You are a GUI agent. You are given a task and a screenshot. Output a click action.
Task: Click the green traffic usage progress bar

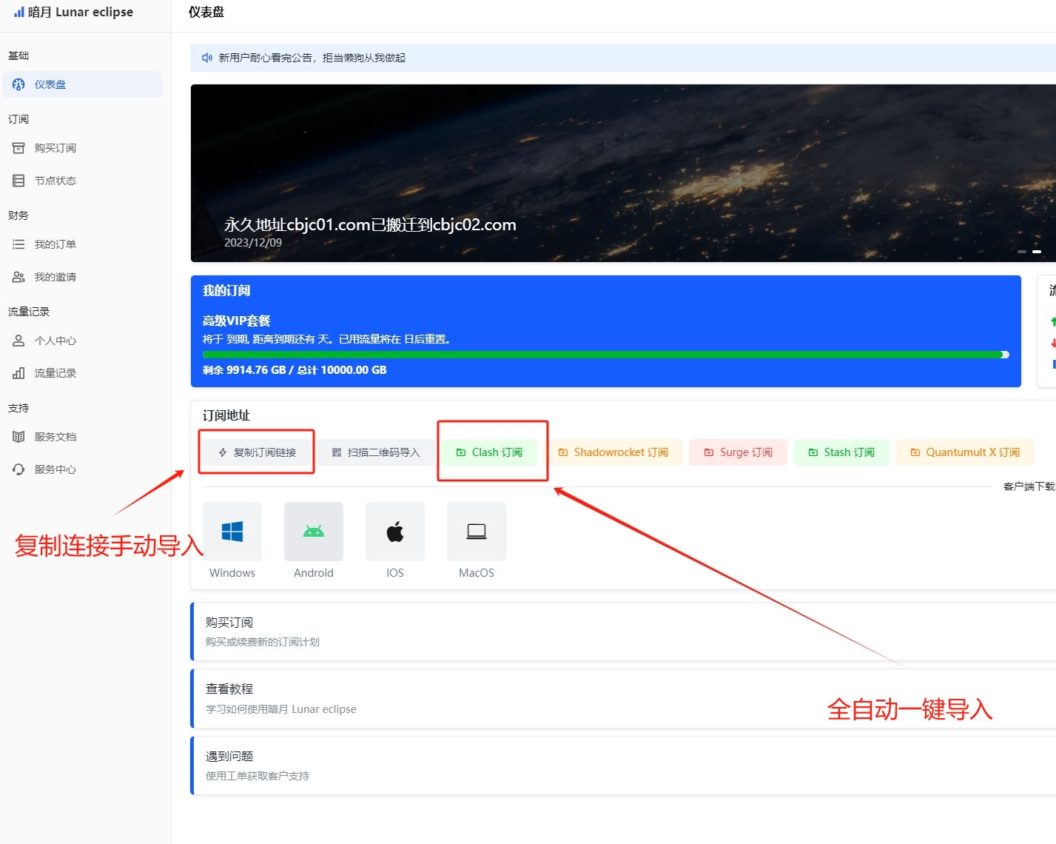point(603,355)
